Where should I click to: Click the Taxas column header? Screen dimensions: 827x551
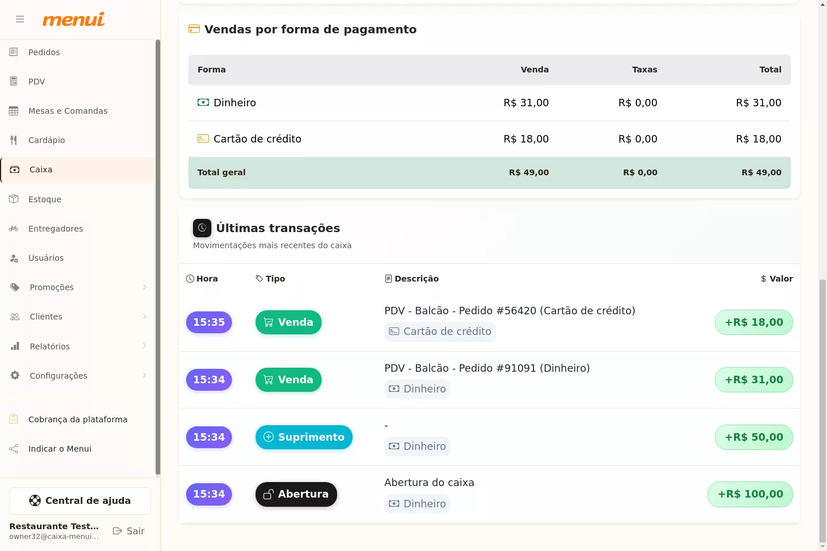tap(644, 70)
